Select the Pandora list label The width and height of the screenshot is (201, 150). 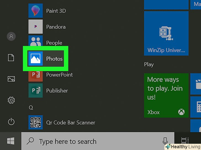[x=56, y=27]
